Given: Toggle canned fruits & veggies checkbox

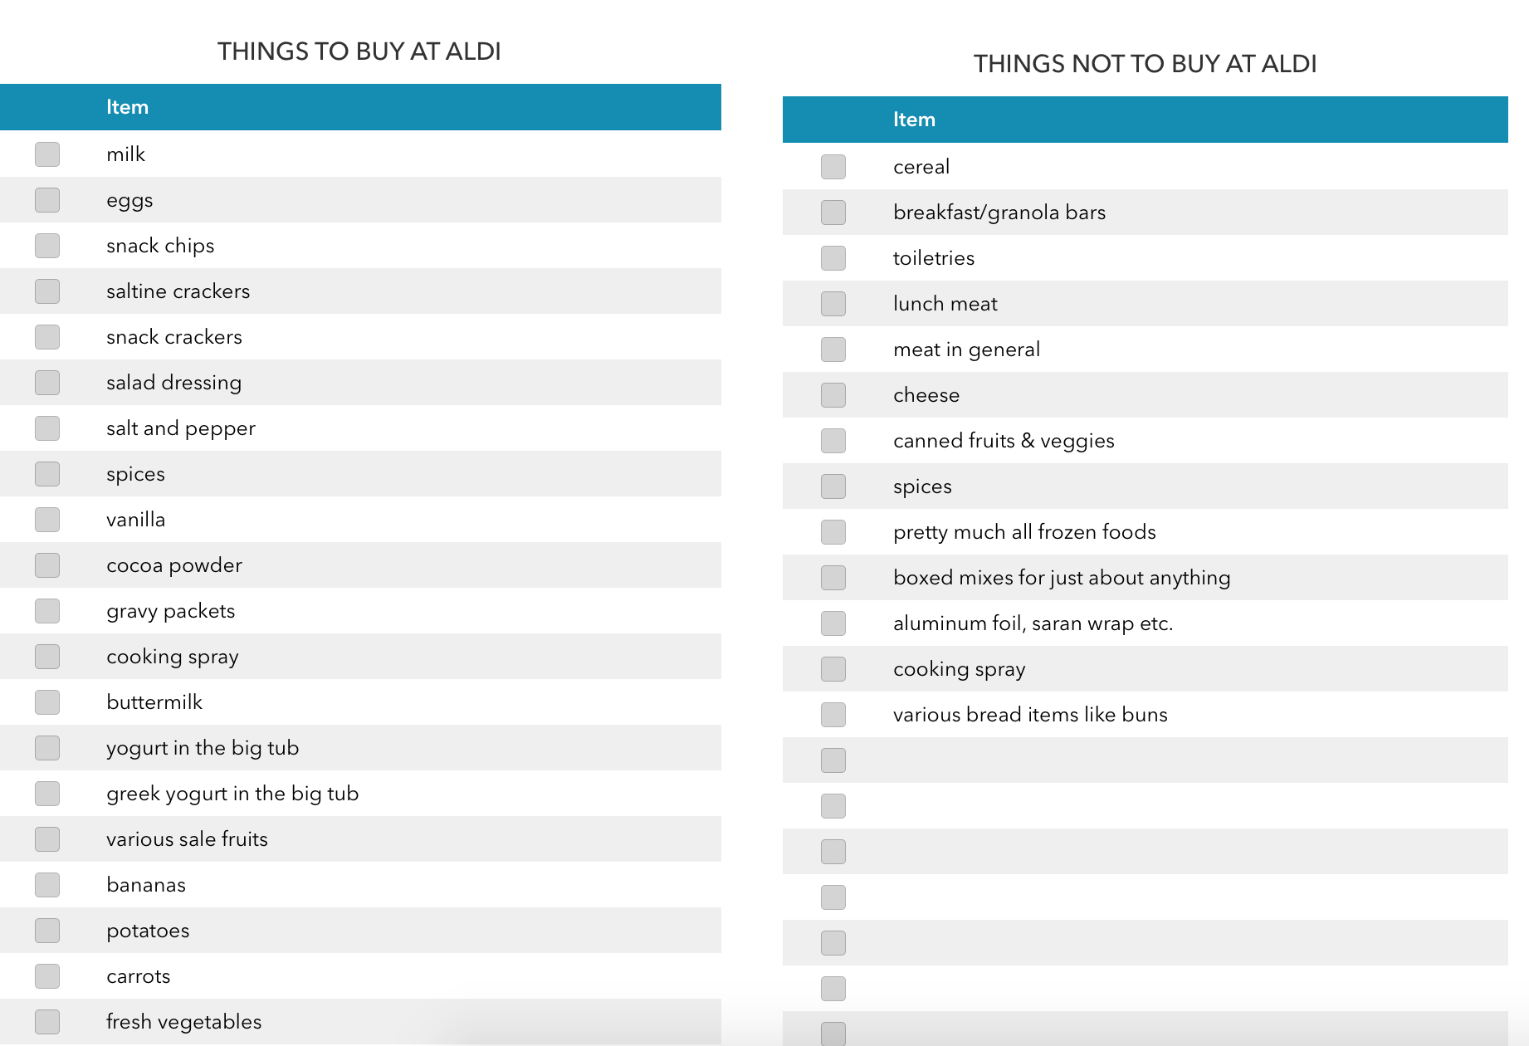Looking at the screenshot, I should click(833, 441).
